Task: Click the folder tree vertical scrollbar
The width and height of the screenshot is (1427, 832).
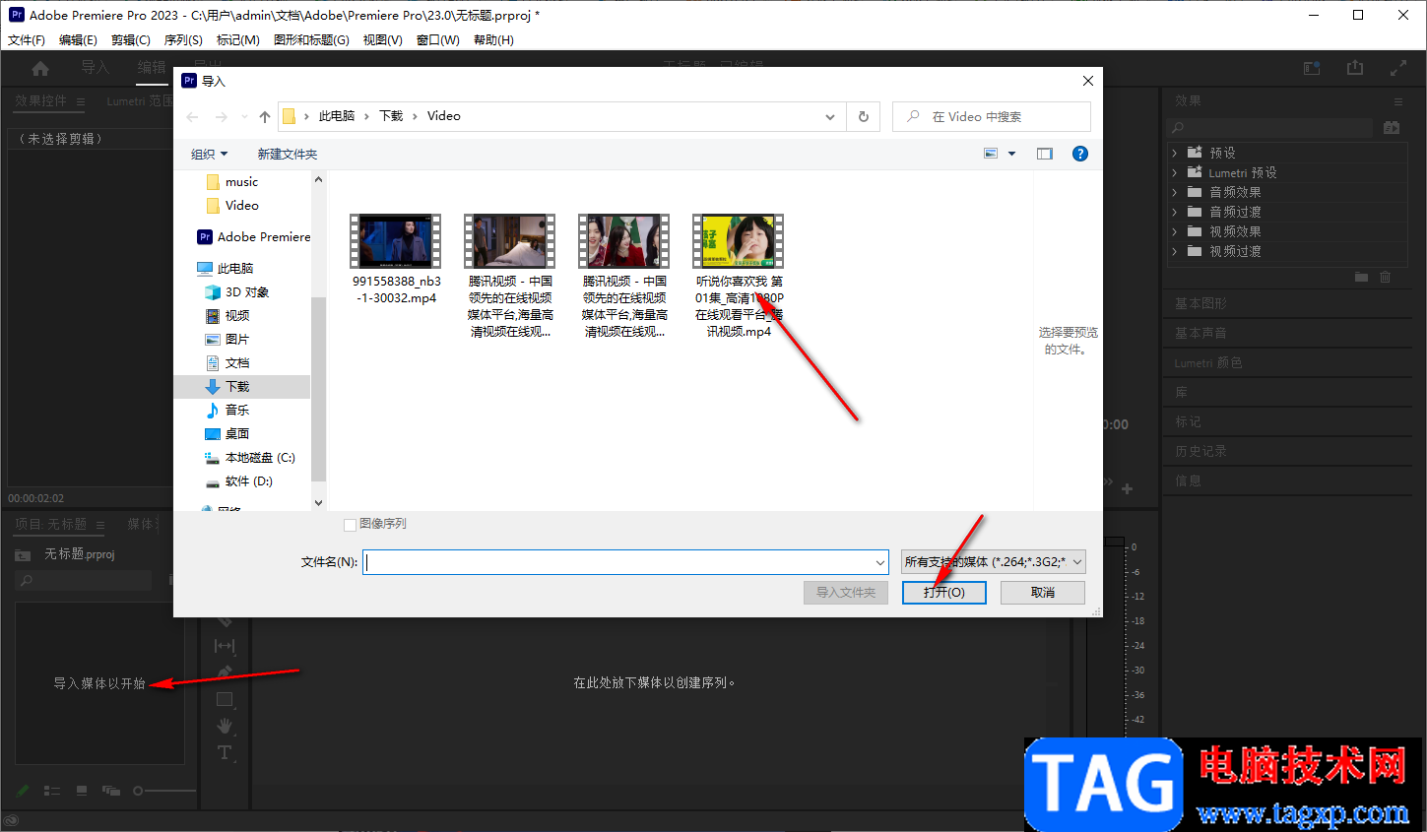Action: 318,388
